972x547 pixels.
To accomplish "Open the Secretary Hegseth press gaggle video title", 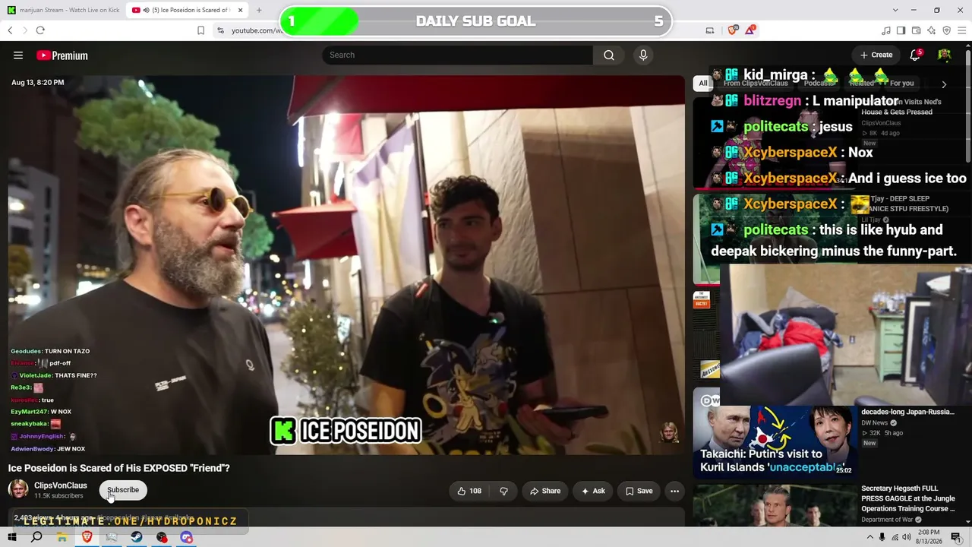I will click(908, 498).
